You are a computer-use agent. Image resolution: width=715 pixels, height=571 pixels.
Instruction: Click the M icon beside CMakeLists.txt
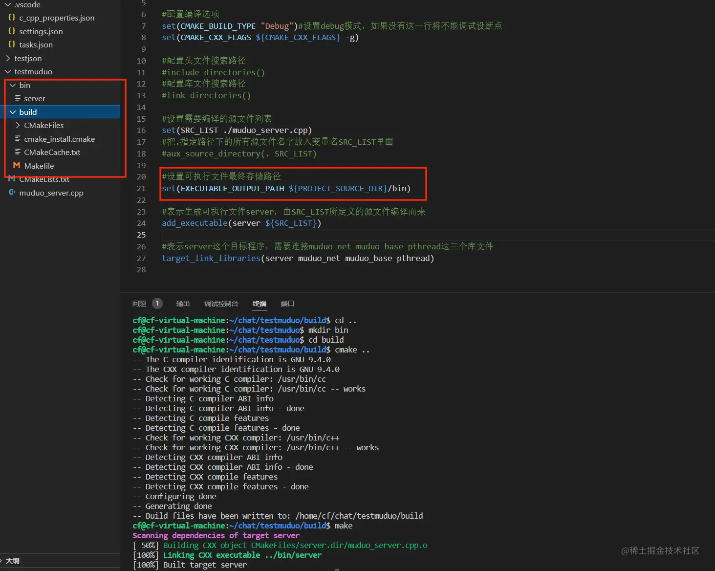click(x=12, y=179)
